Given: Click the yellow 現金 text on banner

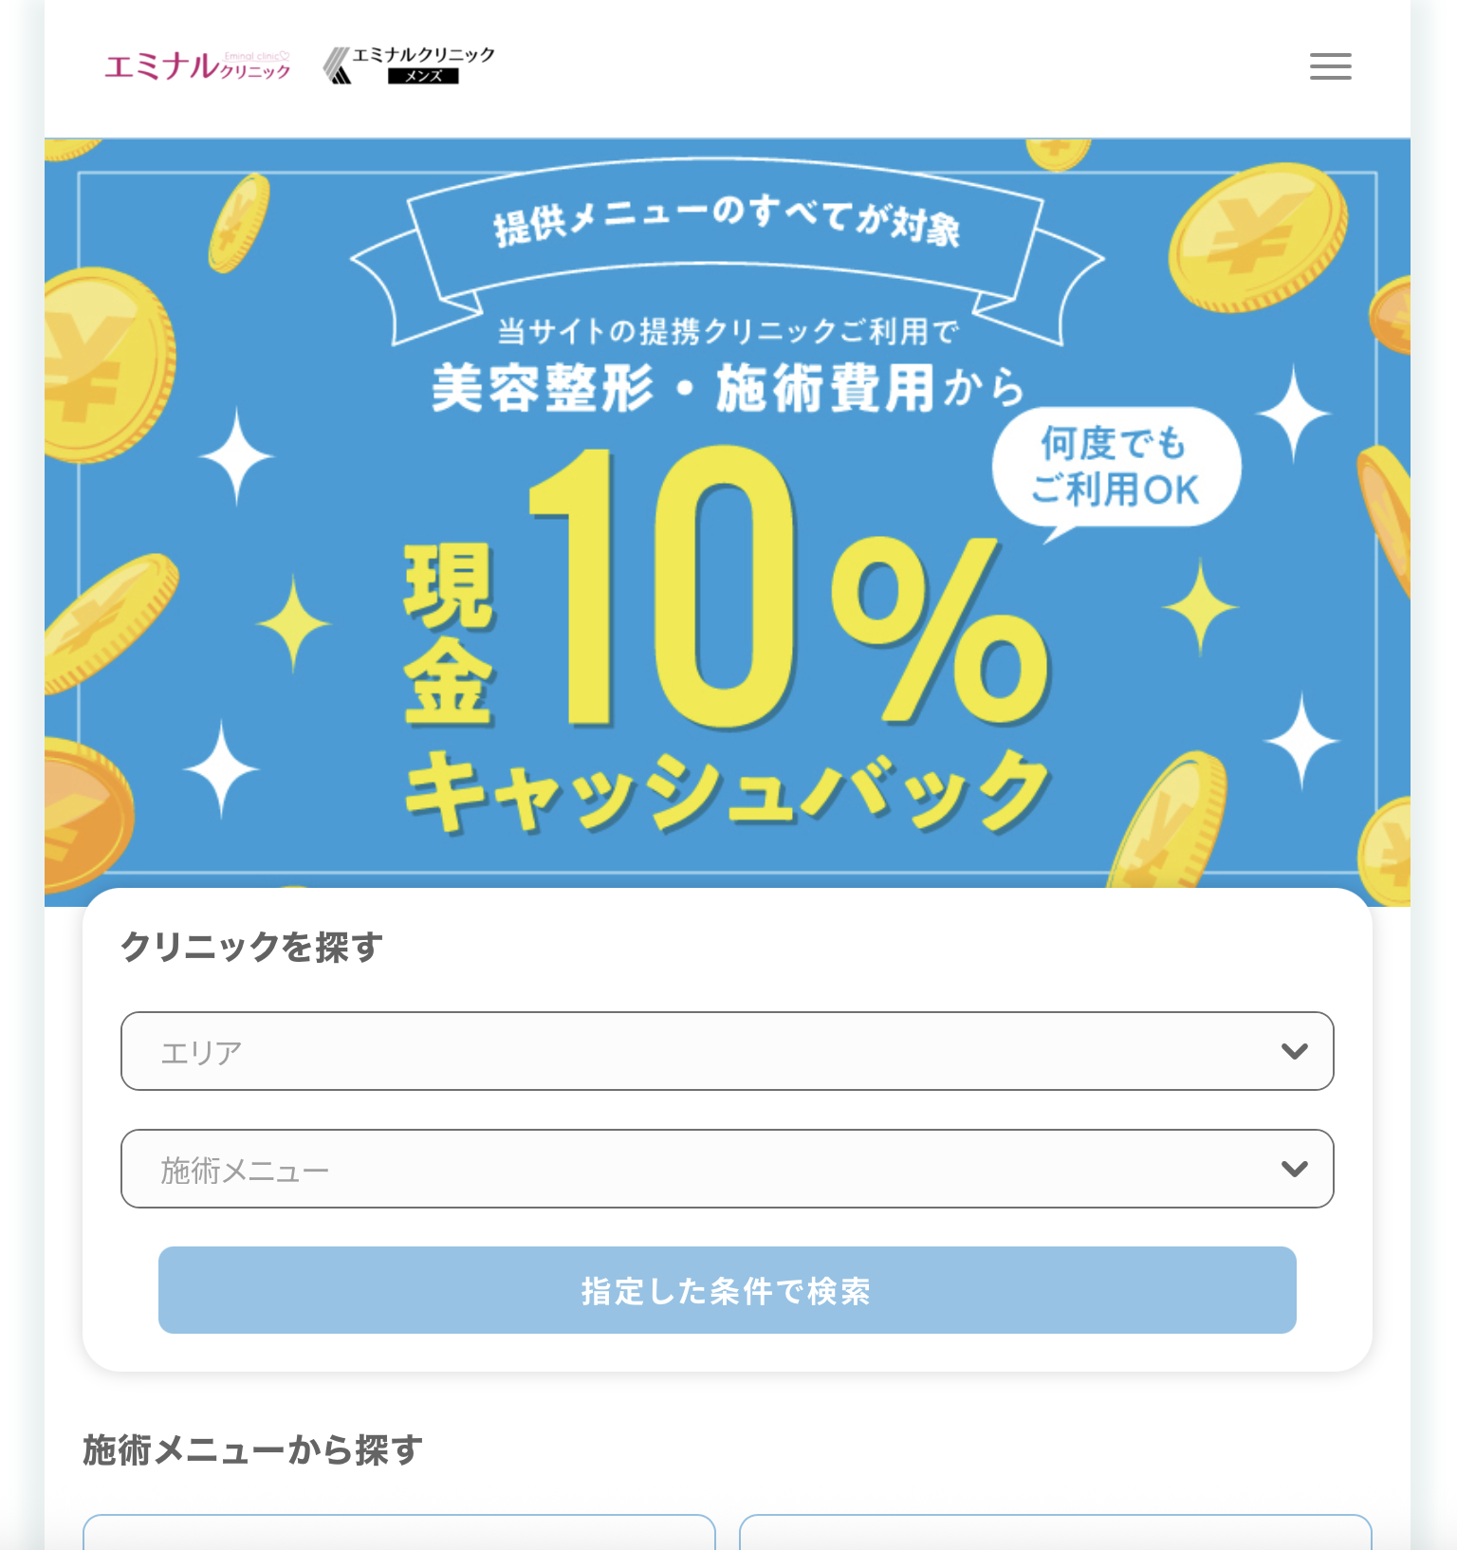Looking at the screenshot, I should pyautogui.click(x=449, y=634).
